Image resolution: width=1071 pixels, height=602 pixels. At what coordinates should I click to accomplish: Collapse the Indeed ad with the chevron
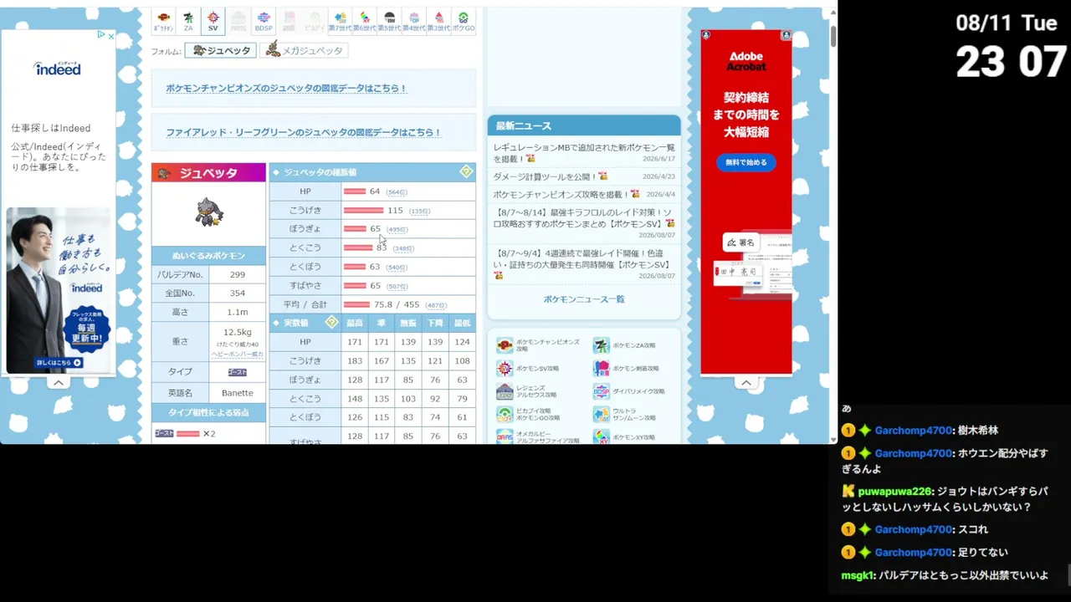click(x=58, y=383)
